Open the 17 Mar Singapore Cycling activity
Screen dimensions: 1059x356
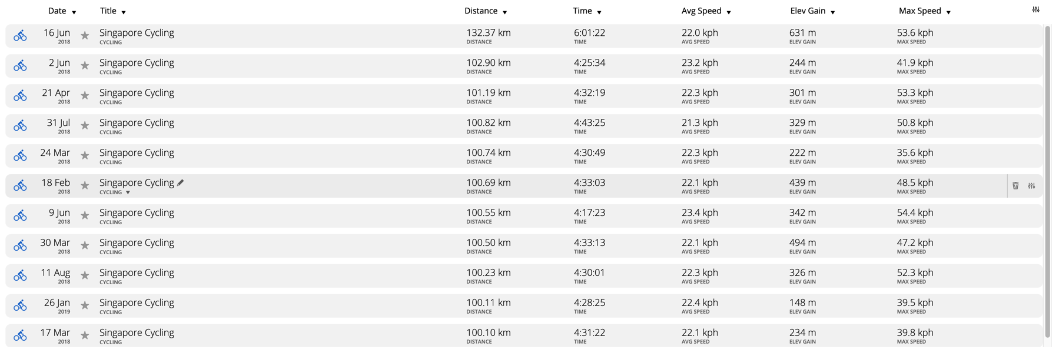[137, 333]
